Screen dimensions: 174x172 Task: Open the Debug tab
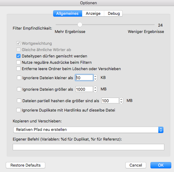tap(113, 13)
